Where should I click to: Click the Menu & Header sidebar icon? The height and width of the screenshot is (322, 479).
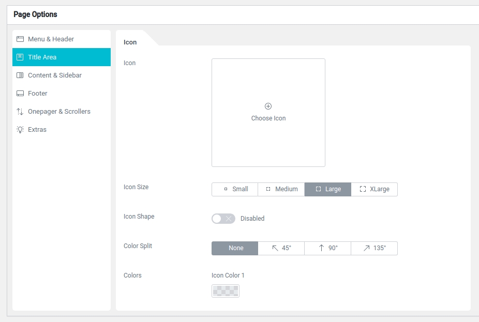[x=20, y=39]
